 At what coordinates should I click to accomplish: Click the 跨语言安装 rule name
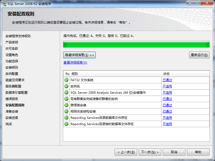click(x=78, y=105)
